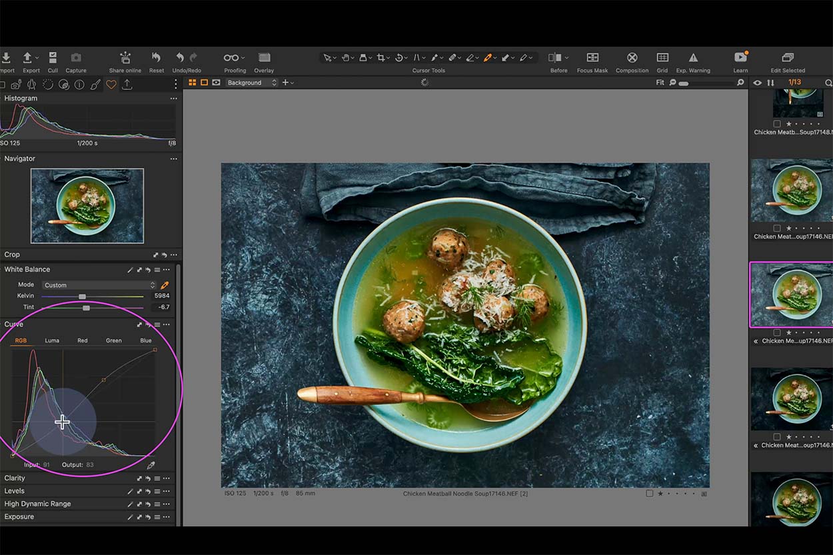Open the Learn resources button
This screenshot has width=833, height=555.
point(740,60)
